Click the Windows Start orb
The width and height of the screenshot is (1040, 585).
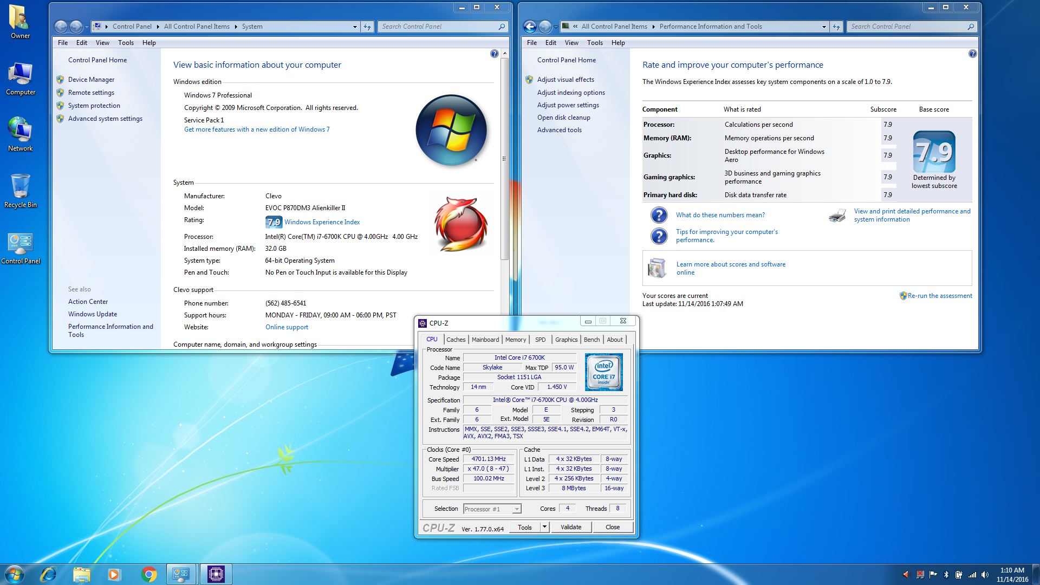pos(15,574)
